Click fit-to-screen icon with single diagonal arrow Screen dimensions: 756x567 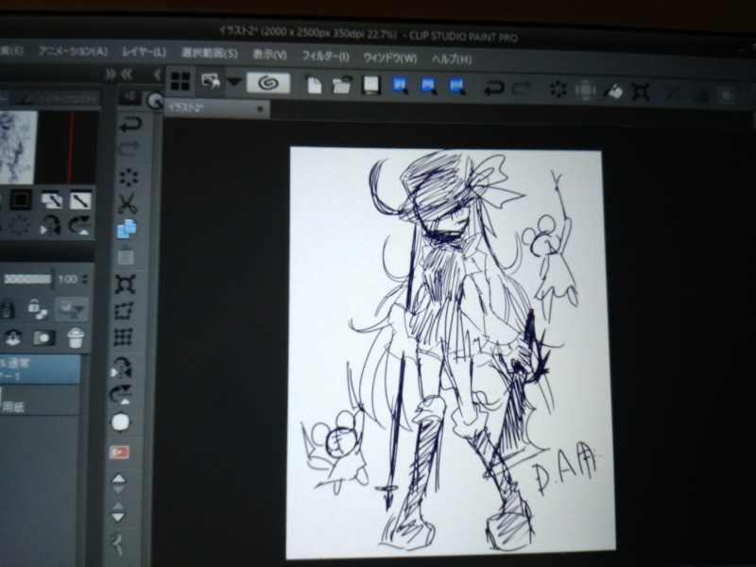80,200
